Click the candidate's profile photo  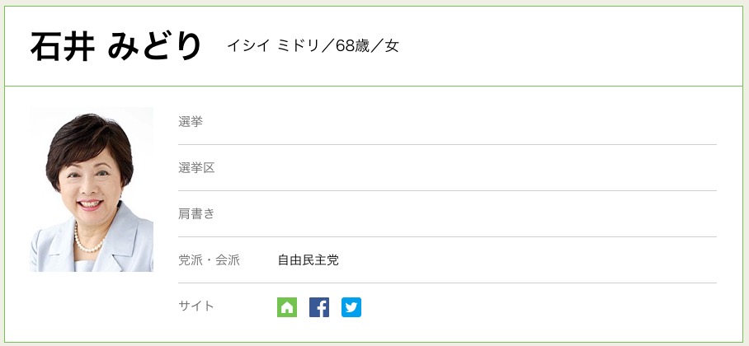coord(92,189)
